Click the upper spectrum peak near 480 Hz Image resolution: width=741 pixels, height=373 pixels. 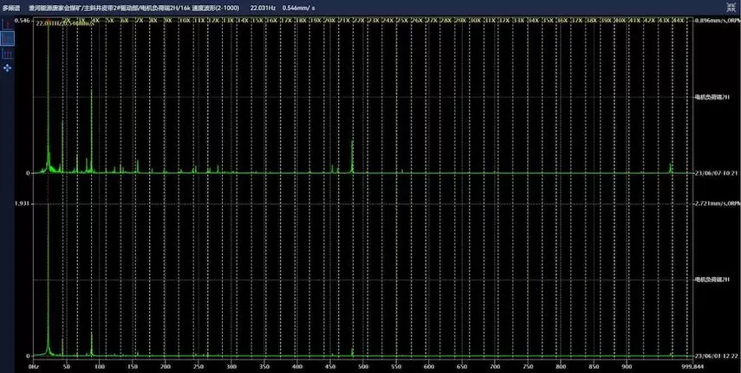pos(353,156)
